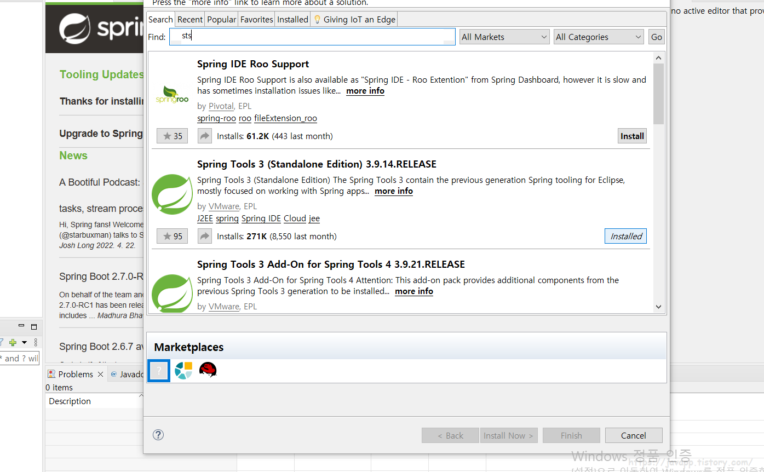Click share icon for Spring IDE Roo Support

point(204,136)
